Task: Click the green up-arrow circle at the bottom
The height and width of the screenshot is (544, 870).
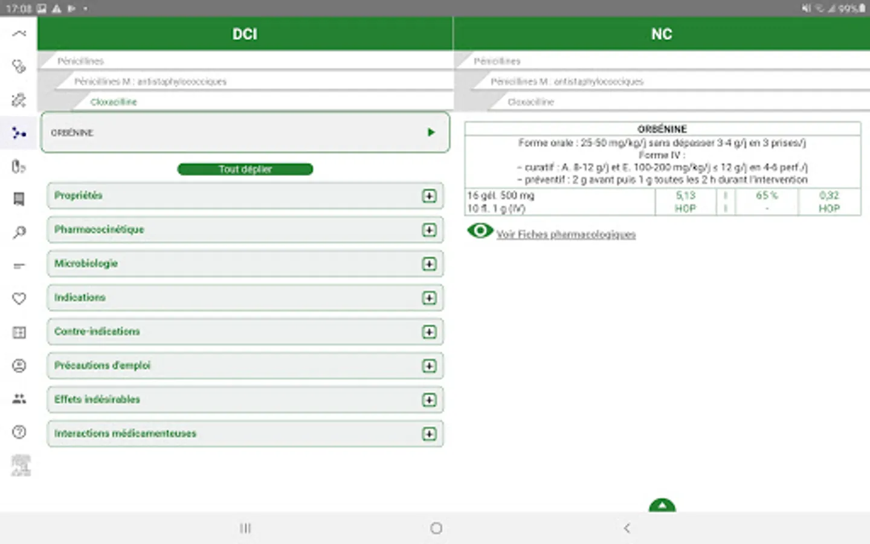Action: tap(662, 505)
